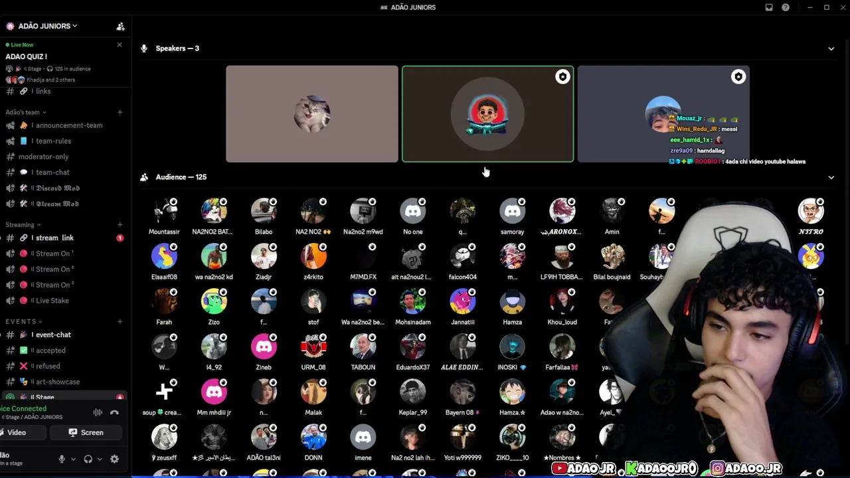The height and width of the screenshot is (478, 850).
Task: Collapse the Audience section with its chevron
Action: tap(831, 177)
